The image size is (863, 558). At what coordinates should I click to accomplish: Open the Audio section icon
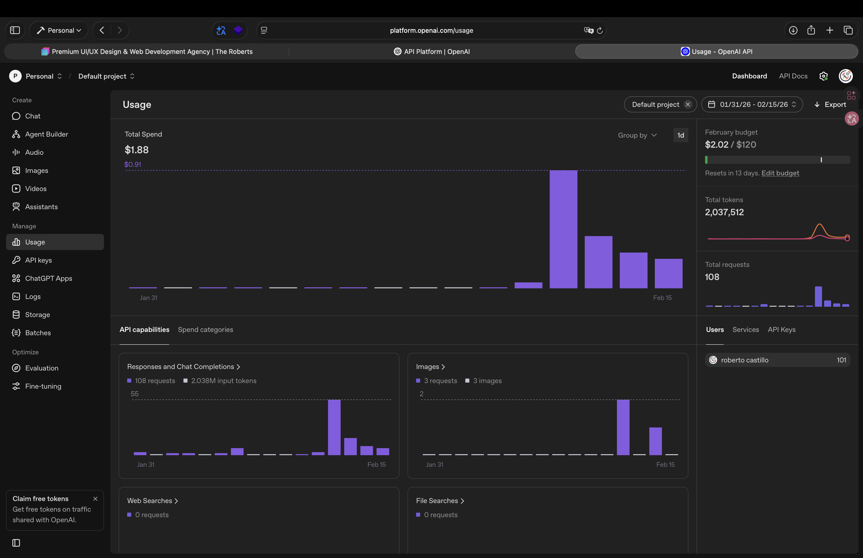pos(16,152)
